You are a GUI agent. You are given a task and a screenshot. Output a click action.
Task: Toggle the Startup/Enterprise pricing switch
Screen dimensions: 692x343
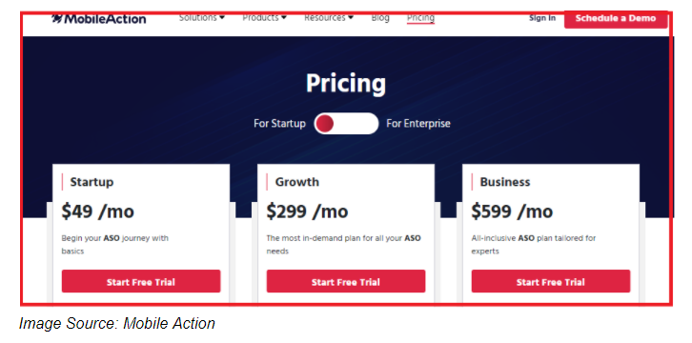click(346, 124)
